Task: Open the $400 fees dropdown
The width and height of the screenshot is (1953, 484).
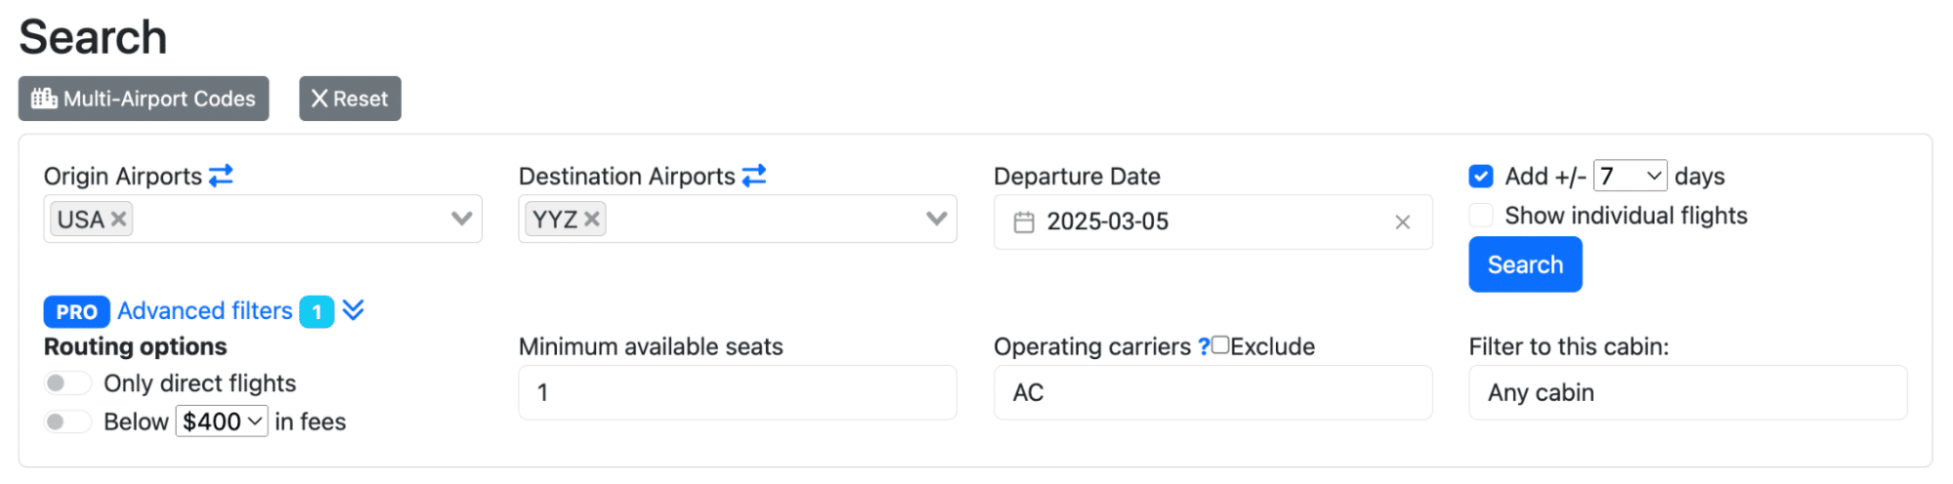Action: click(222, 422)
